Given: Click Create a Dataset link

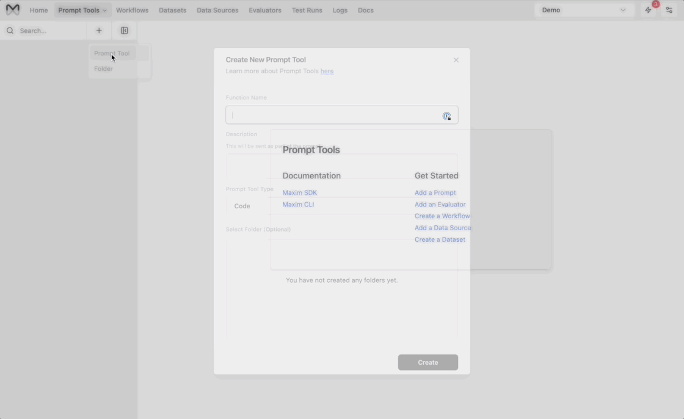Looking at the screenshot, I should click(x=440, y=239).
